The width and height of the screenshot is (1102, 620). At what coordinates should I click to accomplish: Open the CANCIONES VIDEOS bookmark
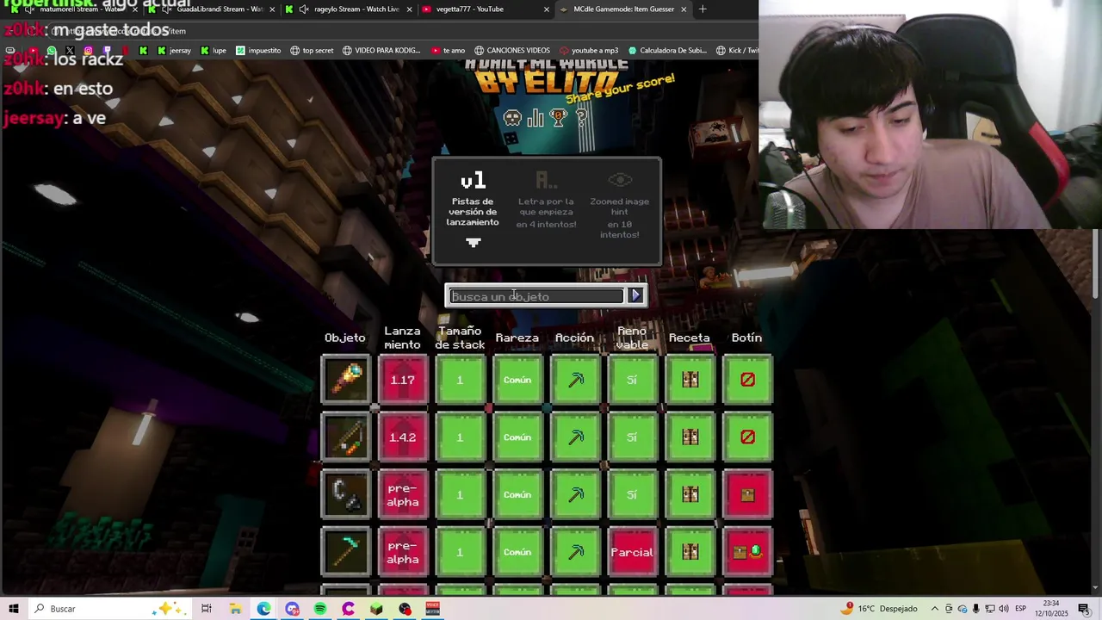pos(512,51)
